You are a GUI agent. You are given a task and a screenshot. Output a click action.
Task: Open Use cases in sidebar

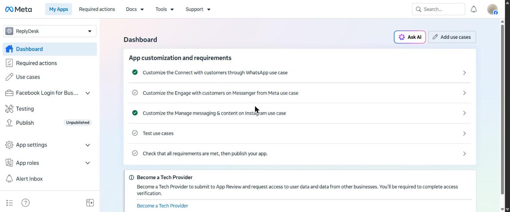pos(50,77)
